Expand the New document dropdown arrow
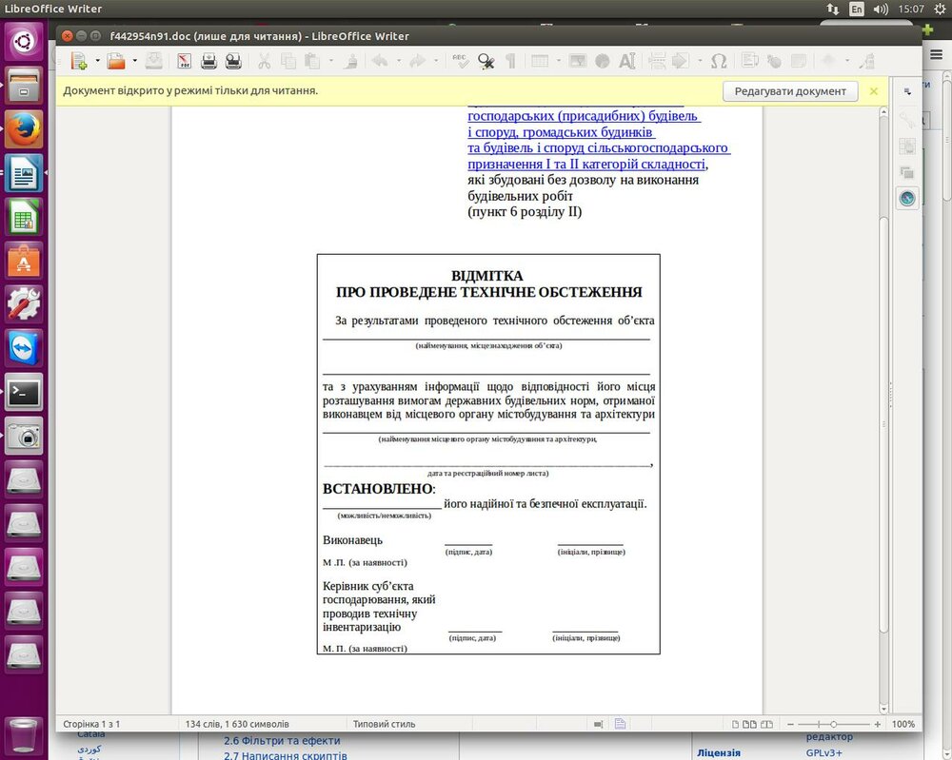 click(x=97, y=61)
